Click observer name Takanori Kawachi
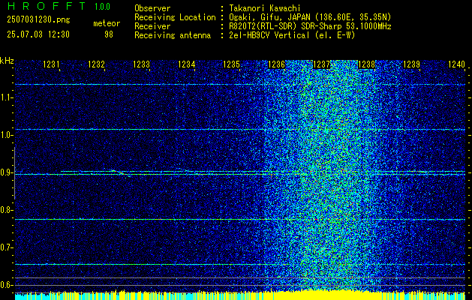 click(x=265, y=8)
